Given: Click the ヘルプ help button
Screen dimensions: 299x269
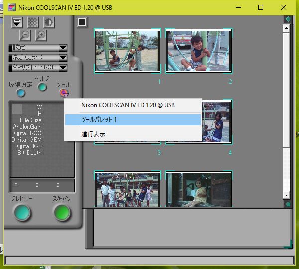Looking at the screenshot, I should pyautogui.click(x=42, y=87).
